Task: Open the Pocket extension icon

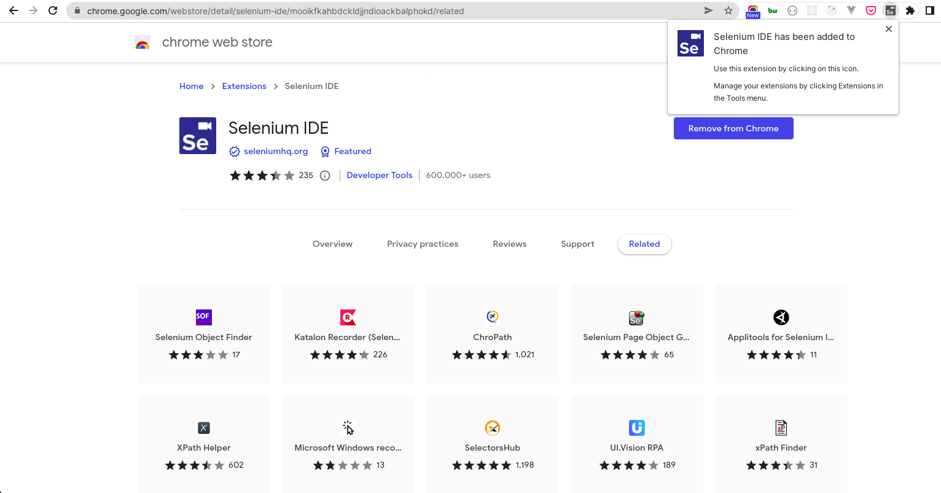Action: click(x=871, y=10)
